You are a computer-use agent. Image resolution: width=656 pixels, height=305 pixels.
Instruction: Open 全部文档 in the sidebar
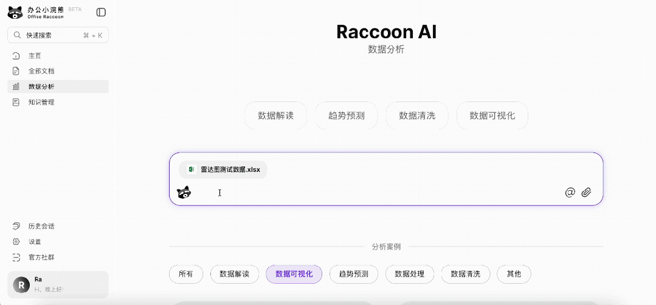click(58, 71)
